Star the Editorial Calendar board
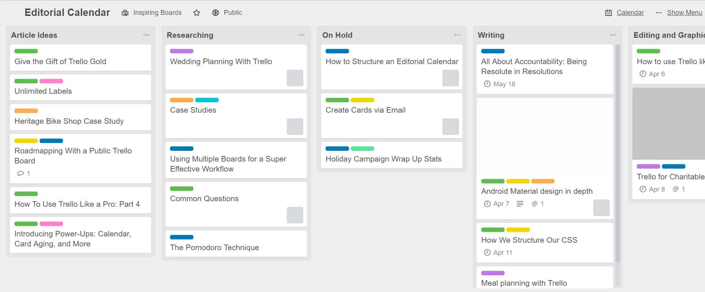The image size is (705, 292). pyautogui.click(x=197, y=13)
